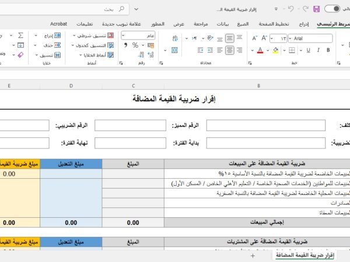Save the workbook with the purple disk icon
Viewport: 350px width, 262px height.
point(316,9)
